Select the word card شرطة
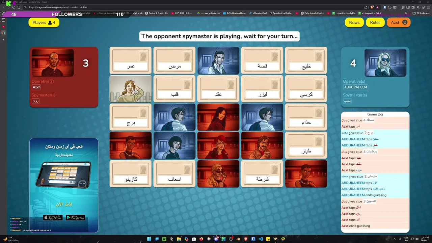 coord(262,174)
